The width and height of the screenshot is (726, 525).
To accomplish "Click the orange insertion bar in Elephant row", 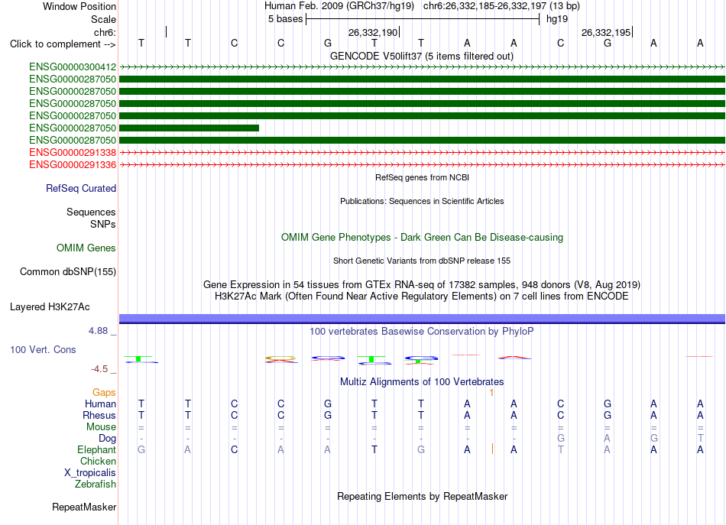I will tap(492, 449).
